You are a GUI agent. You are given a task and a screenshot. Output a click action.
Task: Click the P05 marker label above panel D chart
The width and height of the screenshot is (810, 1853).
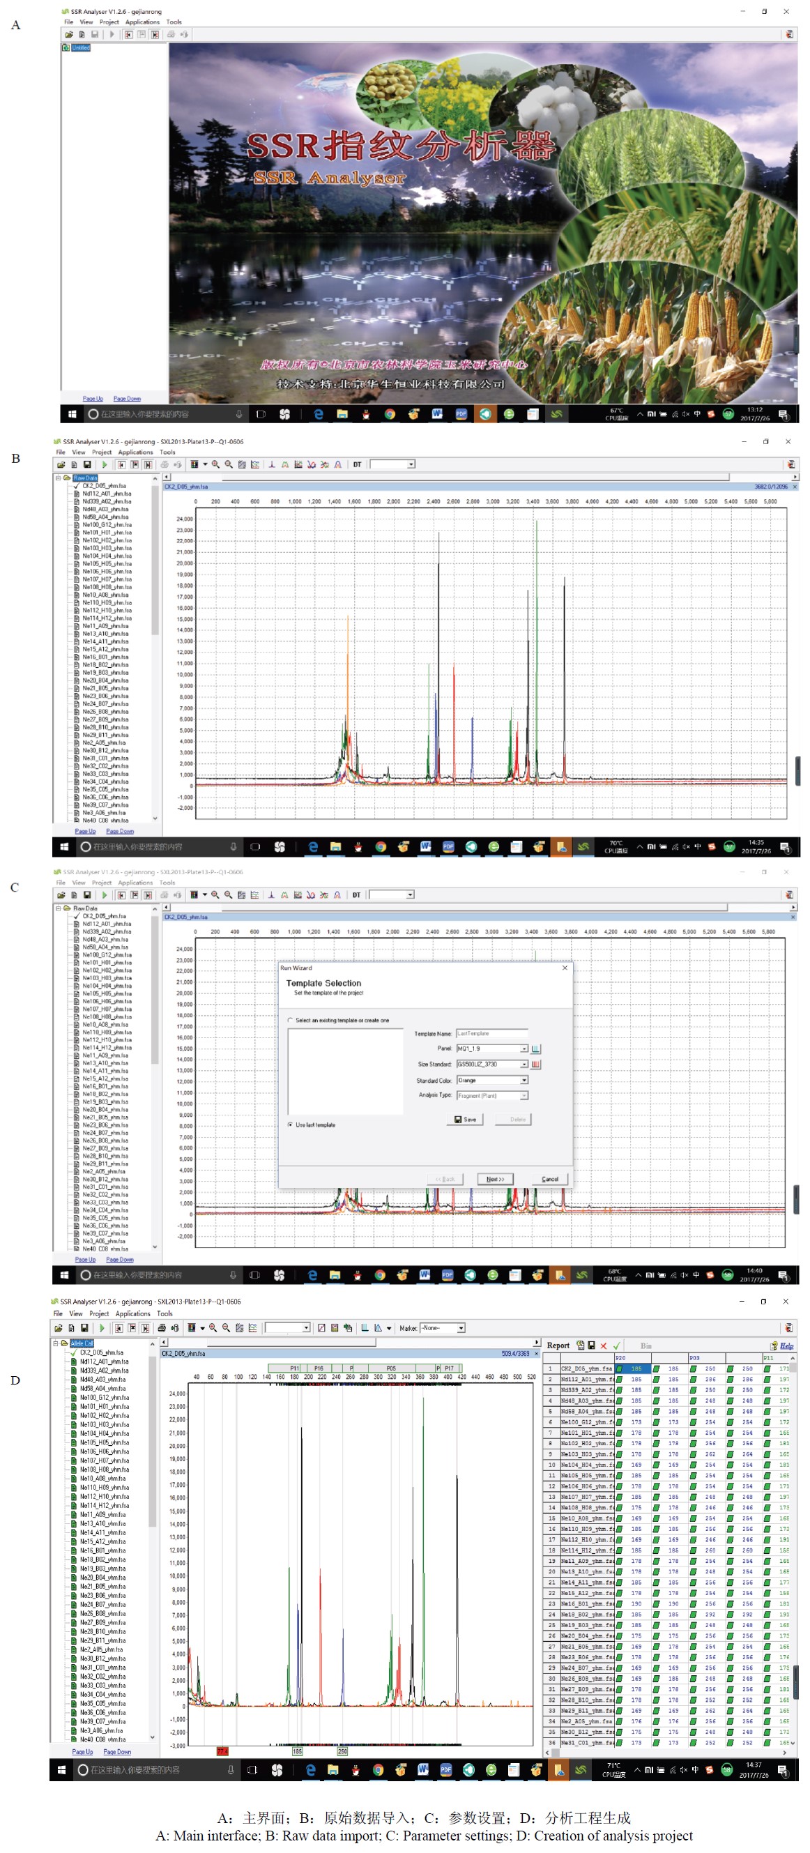[x=390, y=1368]
